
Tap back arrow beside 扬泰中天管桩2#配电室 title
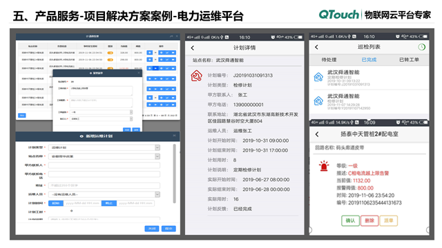click(317, 134)
